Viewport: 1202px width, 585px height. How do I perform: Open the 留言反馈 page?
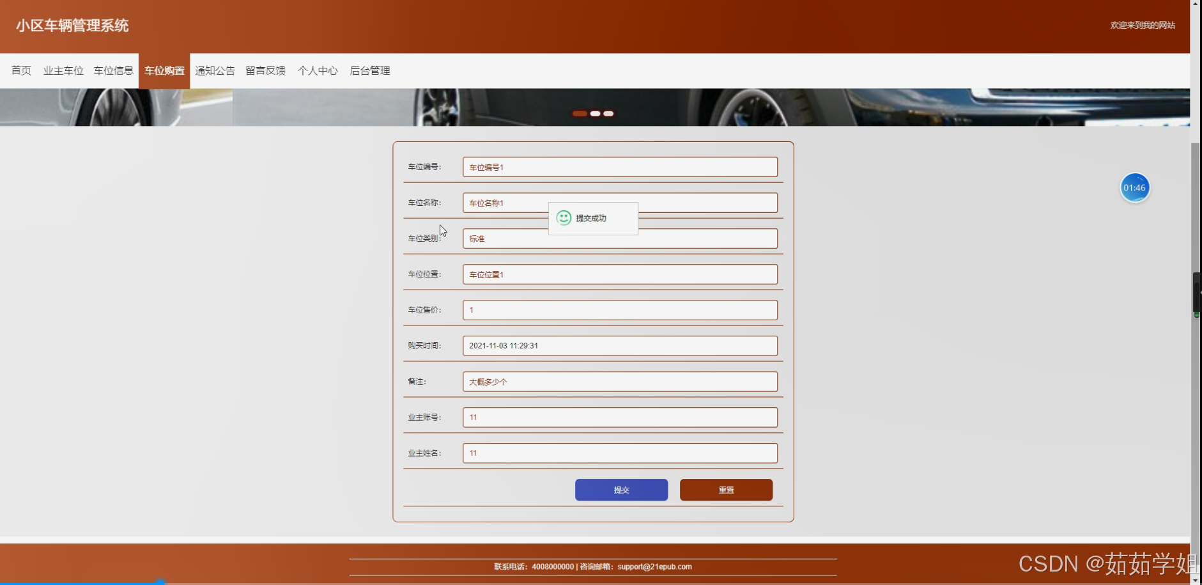tap(266, 70)
